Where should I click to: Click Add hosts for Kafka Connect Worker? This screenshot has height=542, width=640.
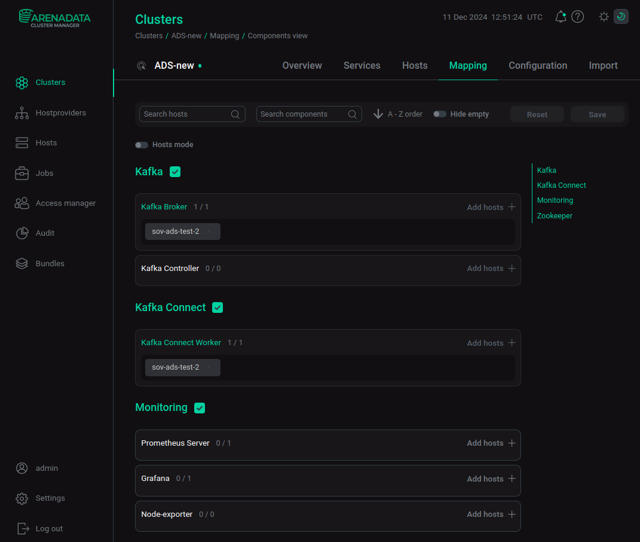point(485,343)
